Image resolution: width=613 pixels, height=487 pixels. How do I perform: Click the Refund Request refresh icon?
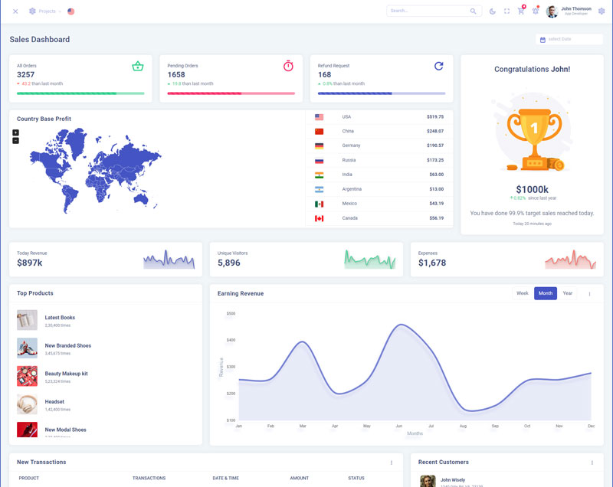(x=439, y=67)
